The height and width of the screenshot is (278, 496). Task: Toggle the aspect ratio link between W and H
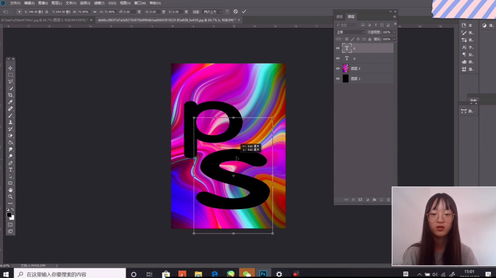click(x=95, y=12)
